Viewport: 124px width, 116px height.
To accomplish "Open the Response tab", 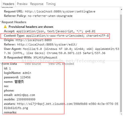I will pyautogui.click(x=37, y=4).
